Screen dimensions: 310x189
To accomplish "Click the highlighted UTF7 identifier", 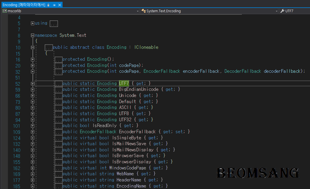I will (124, 83).
